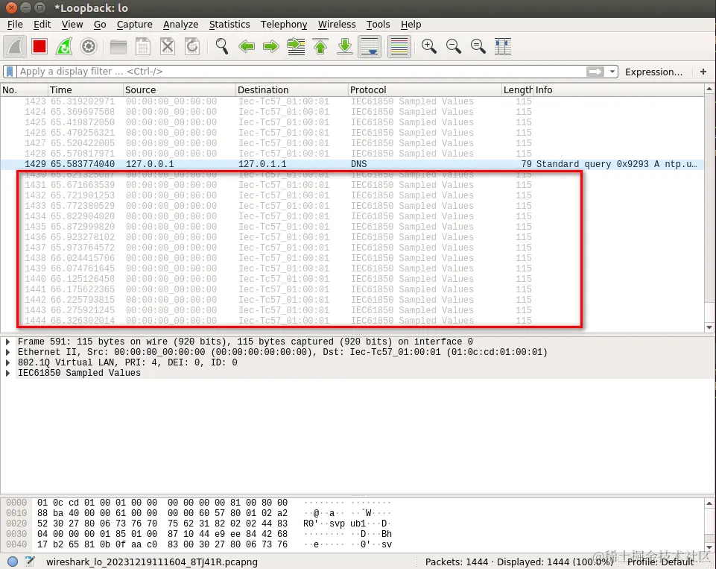Click the expert information circle icon

[x=13, y=562]
